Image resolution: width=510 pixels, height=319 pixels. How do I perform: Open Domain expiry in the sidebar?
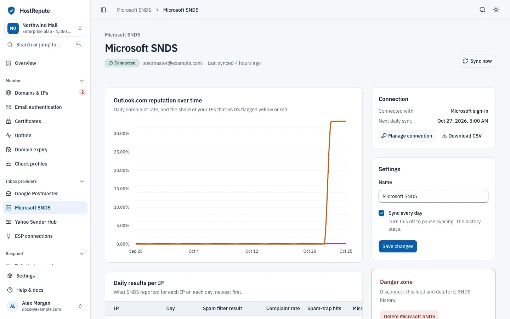tap(45, 150)
